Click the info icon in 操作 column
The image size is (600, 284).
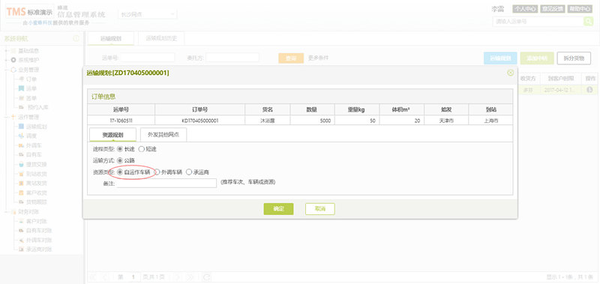589,89
